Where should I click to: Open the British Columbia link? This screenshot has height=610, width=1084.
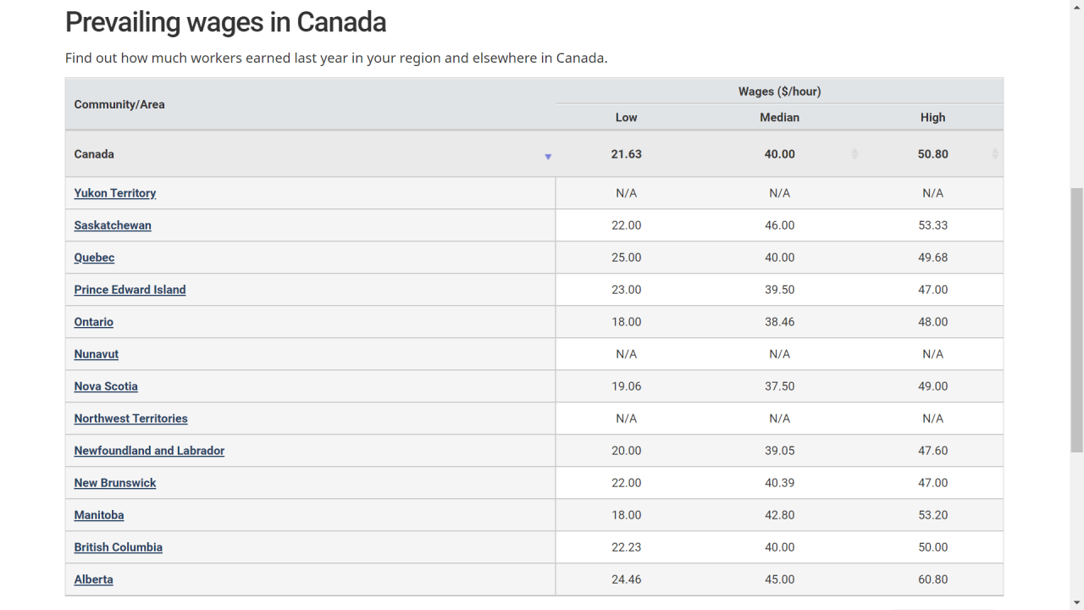(x=119, y=547)
